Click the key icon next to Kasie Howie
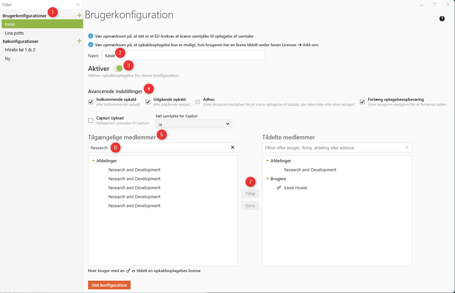 pyautogui.click(x=279, y=188)
